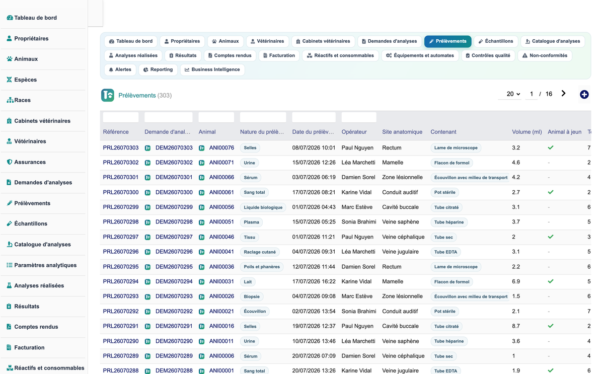The image size is (604, 374).
Task: Click the Propriétaires person icon in sidebar
Action: point(10,38)
